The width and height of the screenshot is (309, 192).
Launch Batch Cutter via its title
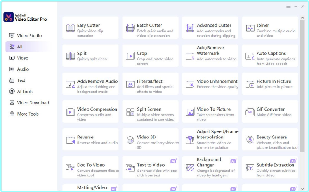pyautogui.click(x=149, y=25)
